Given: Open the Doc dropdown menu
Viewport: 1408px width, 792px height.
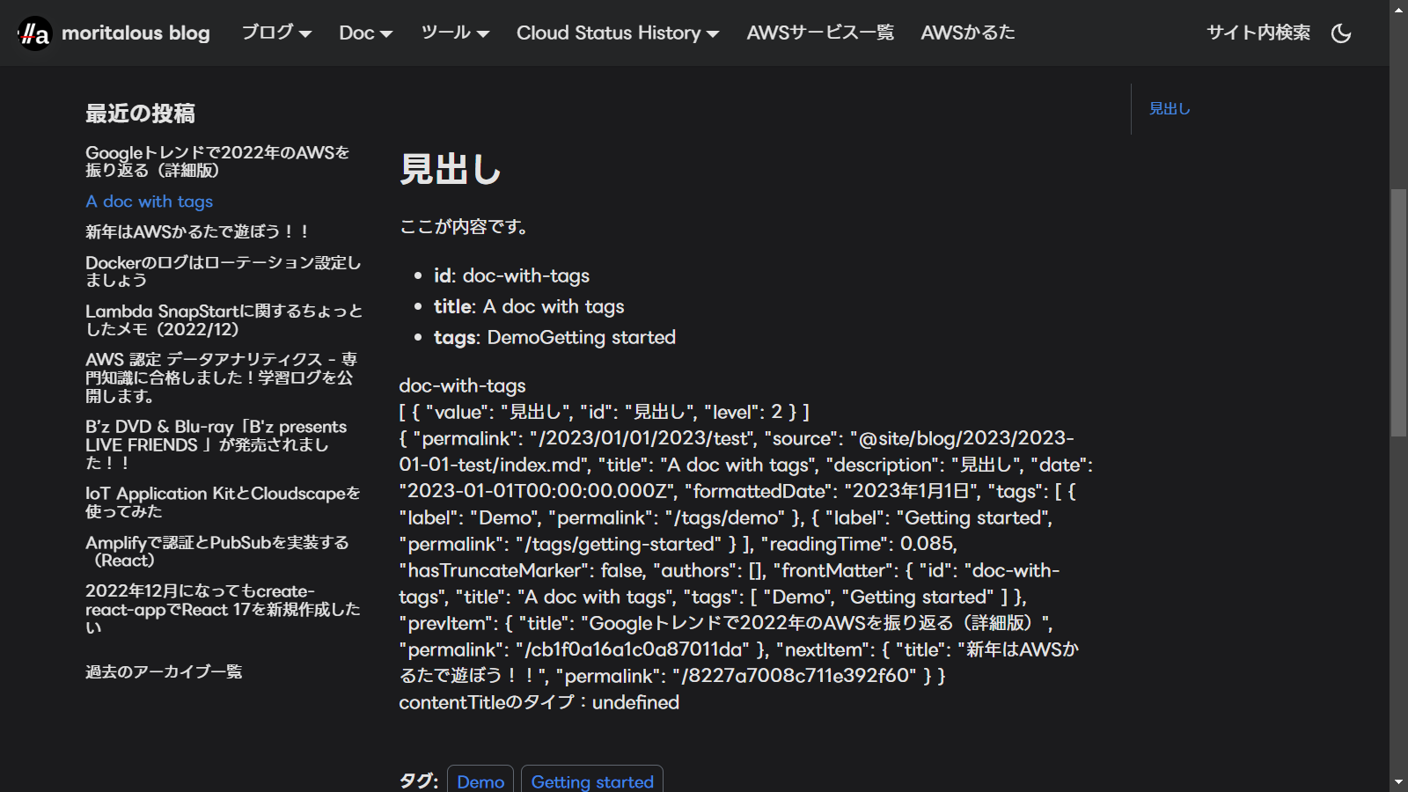Looking at the screenshot, I should point(365,33).
